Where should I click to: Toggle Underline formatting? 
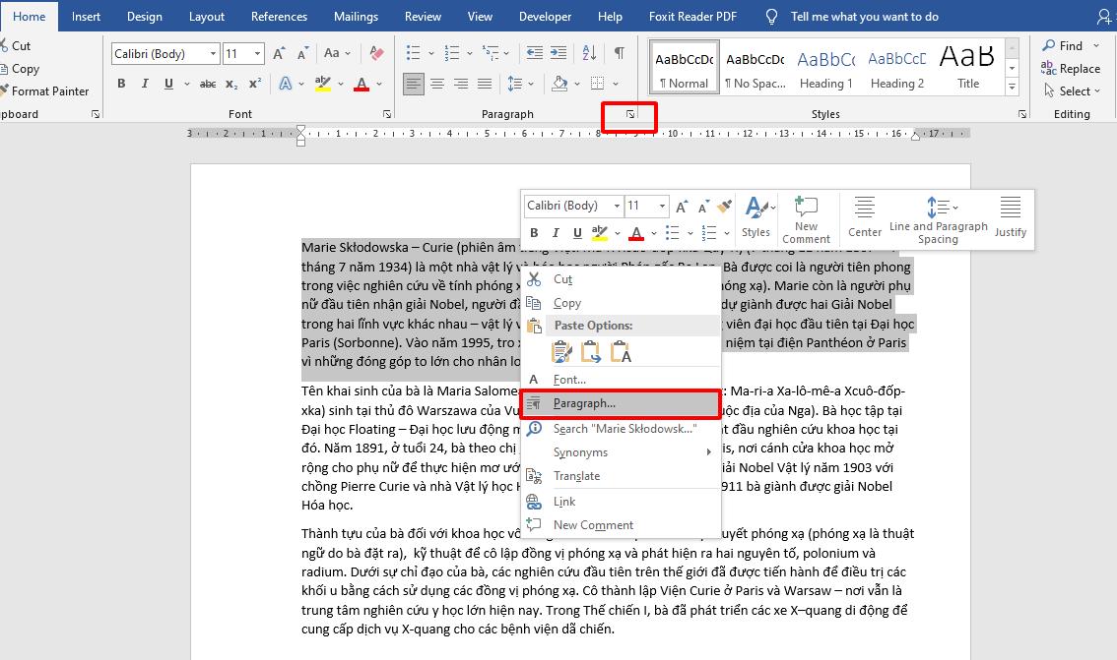coord(167,84)
